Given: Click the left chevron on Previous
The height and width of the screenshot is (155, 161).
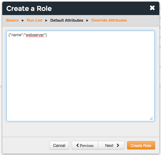Looking at the screenshot, I should point(78,145).
